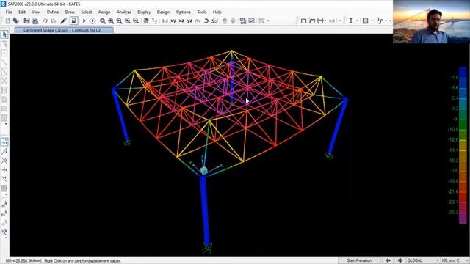Select the pointer tool in the side toolbar
The image size is (470, 264).
pos(4,34)
